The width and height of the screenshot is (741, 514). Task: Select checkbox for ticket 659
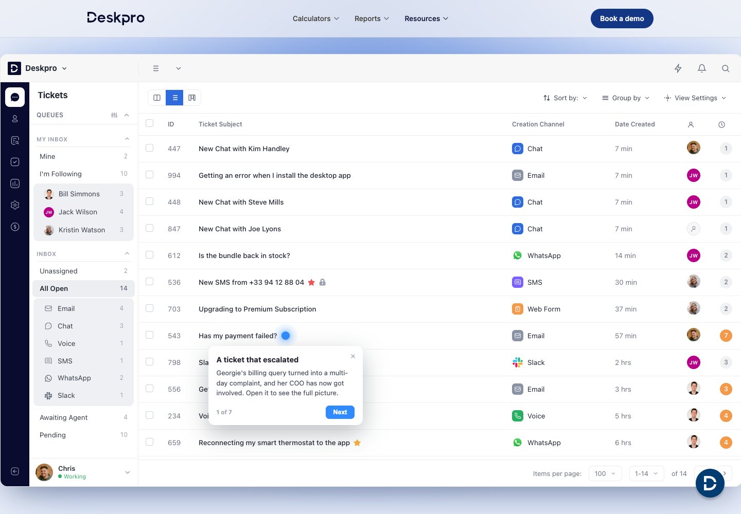point(150,442)
